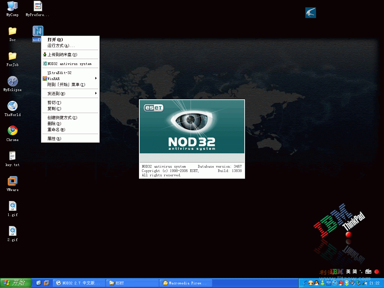Choose 删除(D) in the context menu

70,124
